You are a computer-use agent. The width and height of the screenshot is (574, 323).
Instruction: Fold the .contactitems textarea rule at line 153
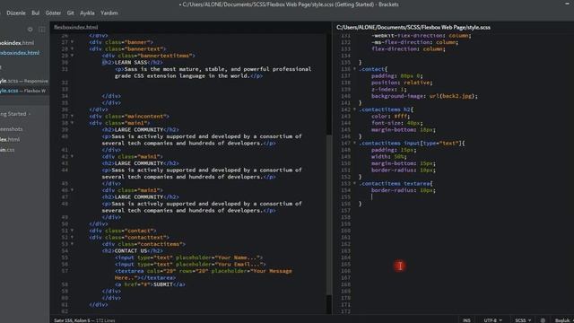click(354, 183)
